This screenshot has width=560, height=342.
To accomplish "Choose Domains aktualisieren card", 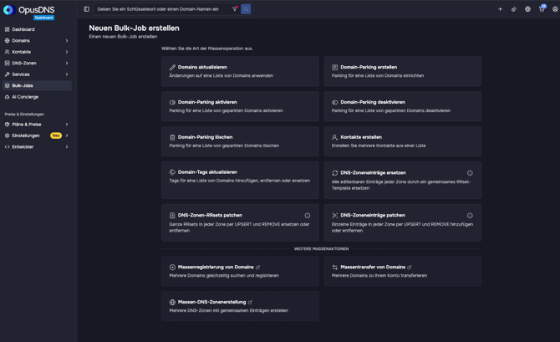I will pyautogui.click(x=240, y=71).
